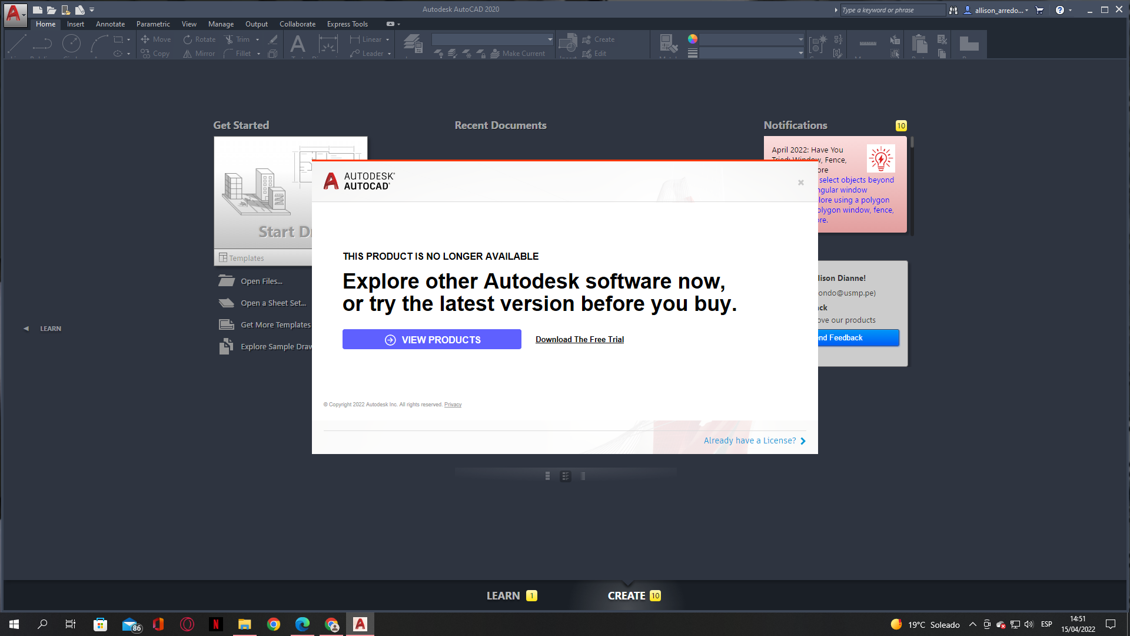Click the VIEW PRODUCTS button

point(432,339)
